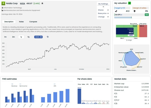Viewport: 151px width, 108px height.
Task: Click the reset history icon beside +214.2%
Action: [x=48, y=37]
